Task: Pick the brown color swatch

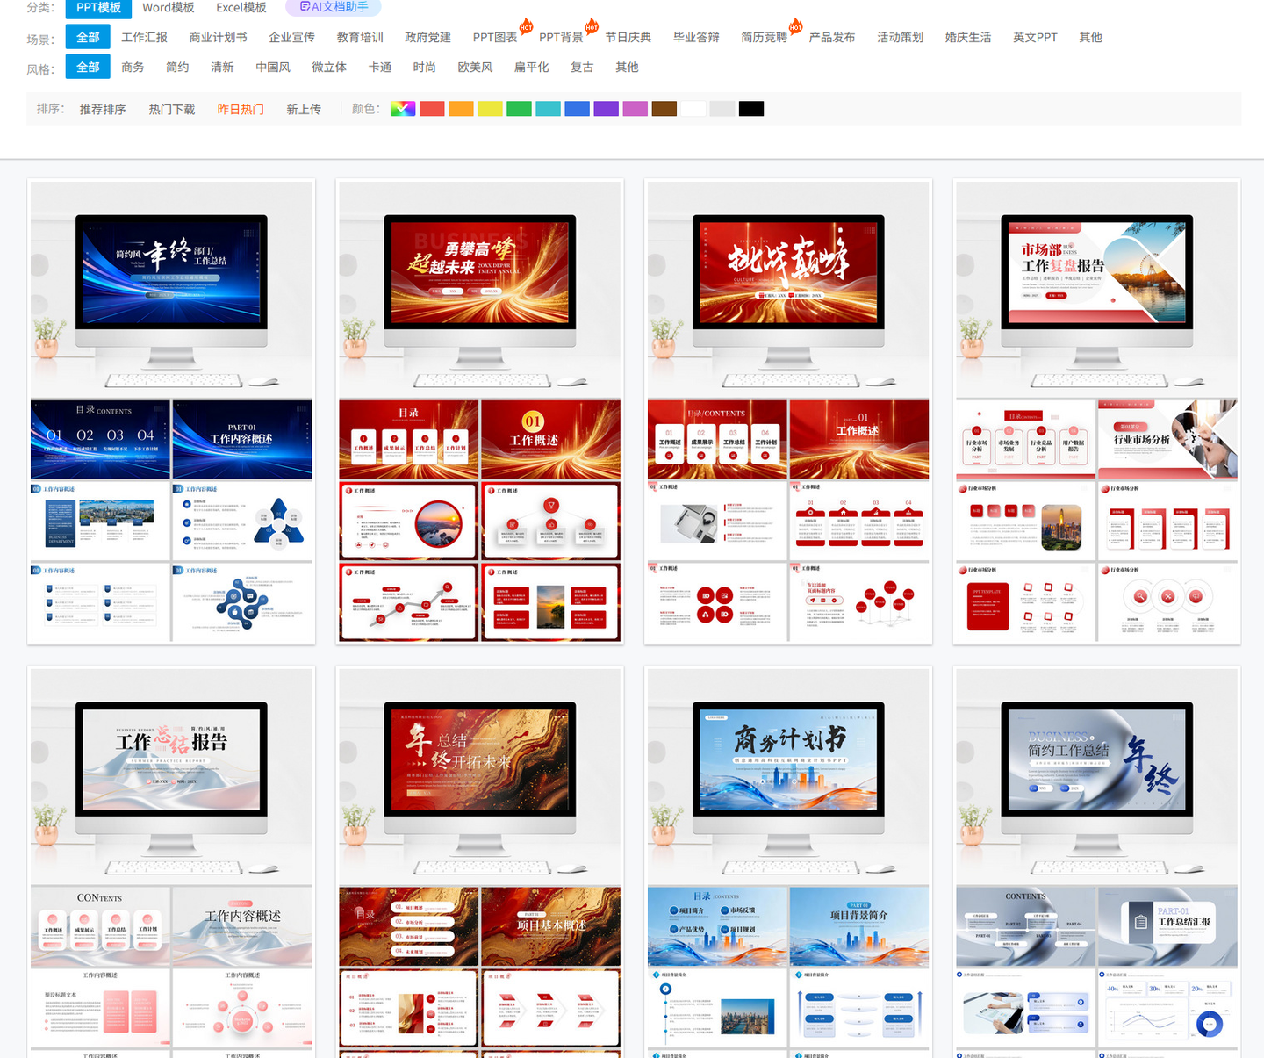Action: click(664, 109)
